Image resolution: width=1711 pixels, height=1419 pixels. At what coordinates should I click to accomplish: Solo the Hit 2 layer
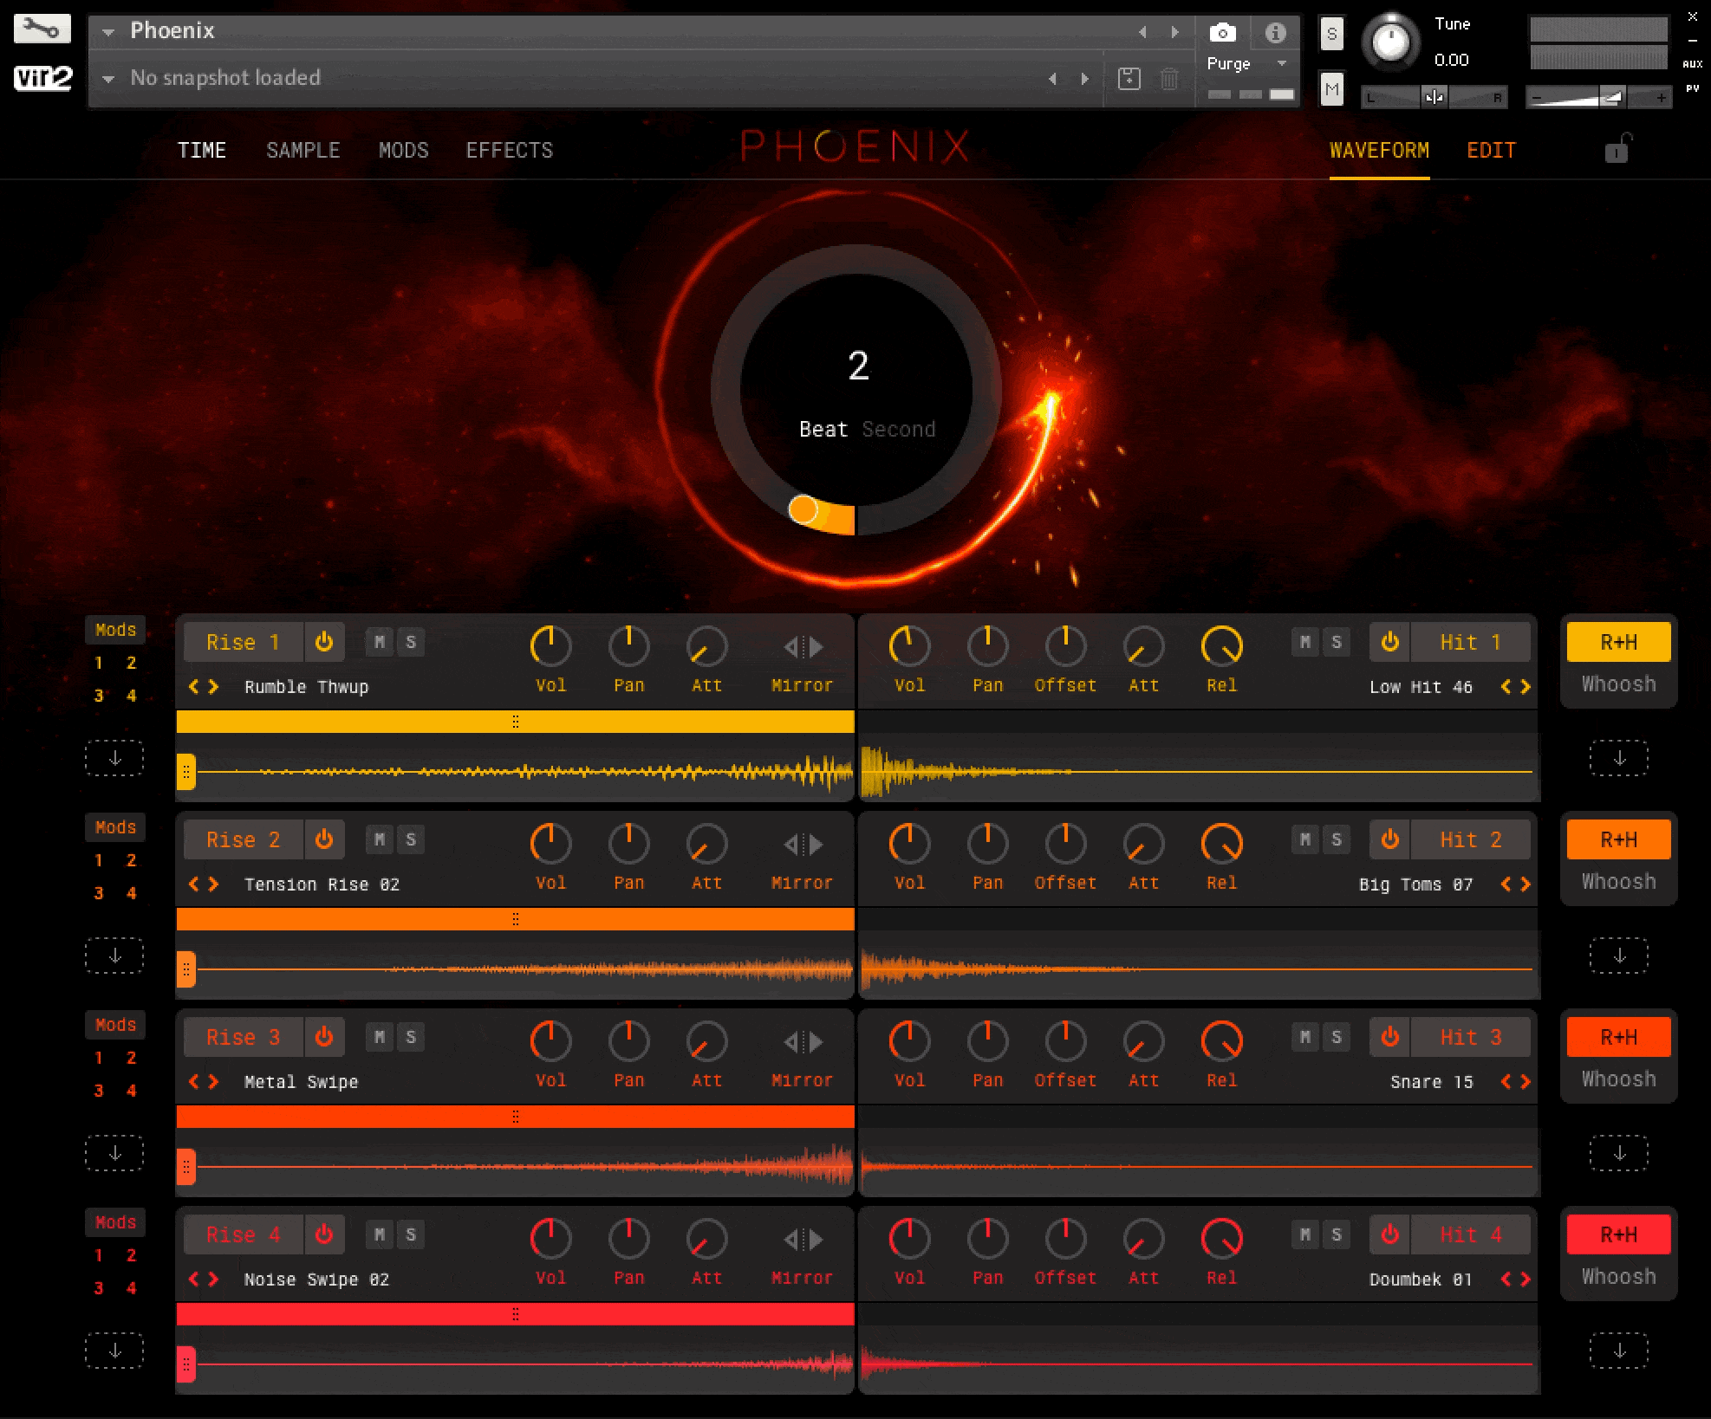tap(1336, 839)
